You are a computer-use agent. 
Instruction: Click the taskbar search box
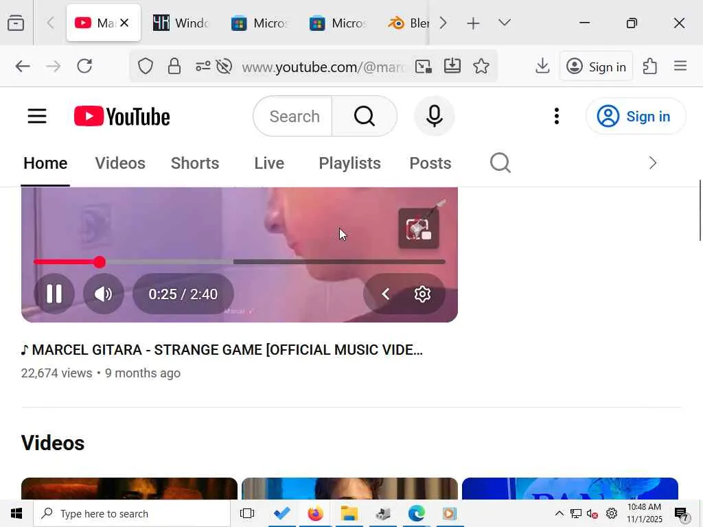point(132,513)
